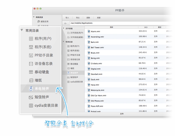175x136 pixels.
Task: Click the 越狱应用 icon under 网络资源
Action: click(x=39, y=21)
